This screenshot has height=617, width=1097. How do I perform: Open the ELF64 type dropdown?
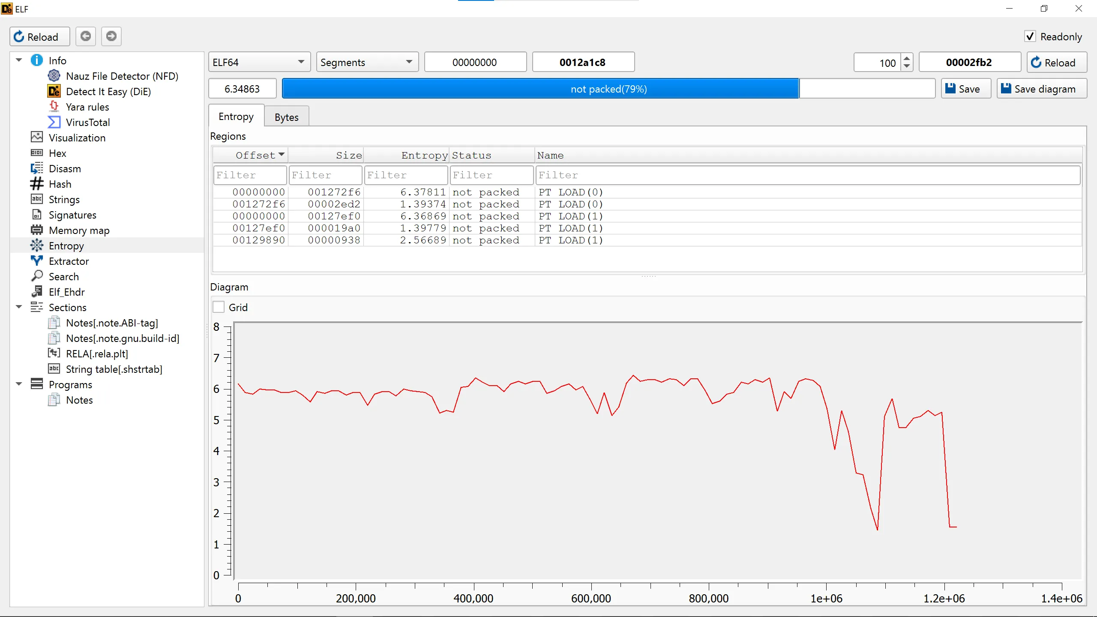pyautogui.click(x=259, y=63)
